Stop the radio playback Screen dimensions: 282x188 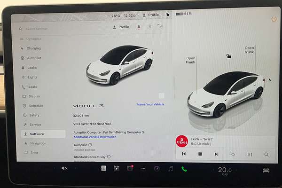[x=200, y=154]
